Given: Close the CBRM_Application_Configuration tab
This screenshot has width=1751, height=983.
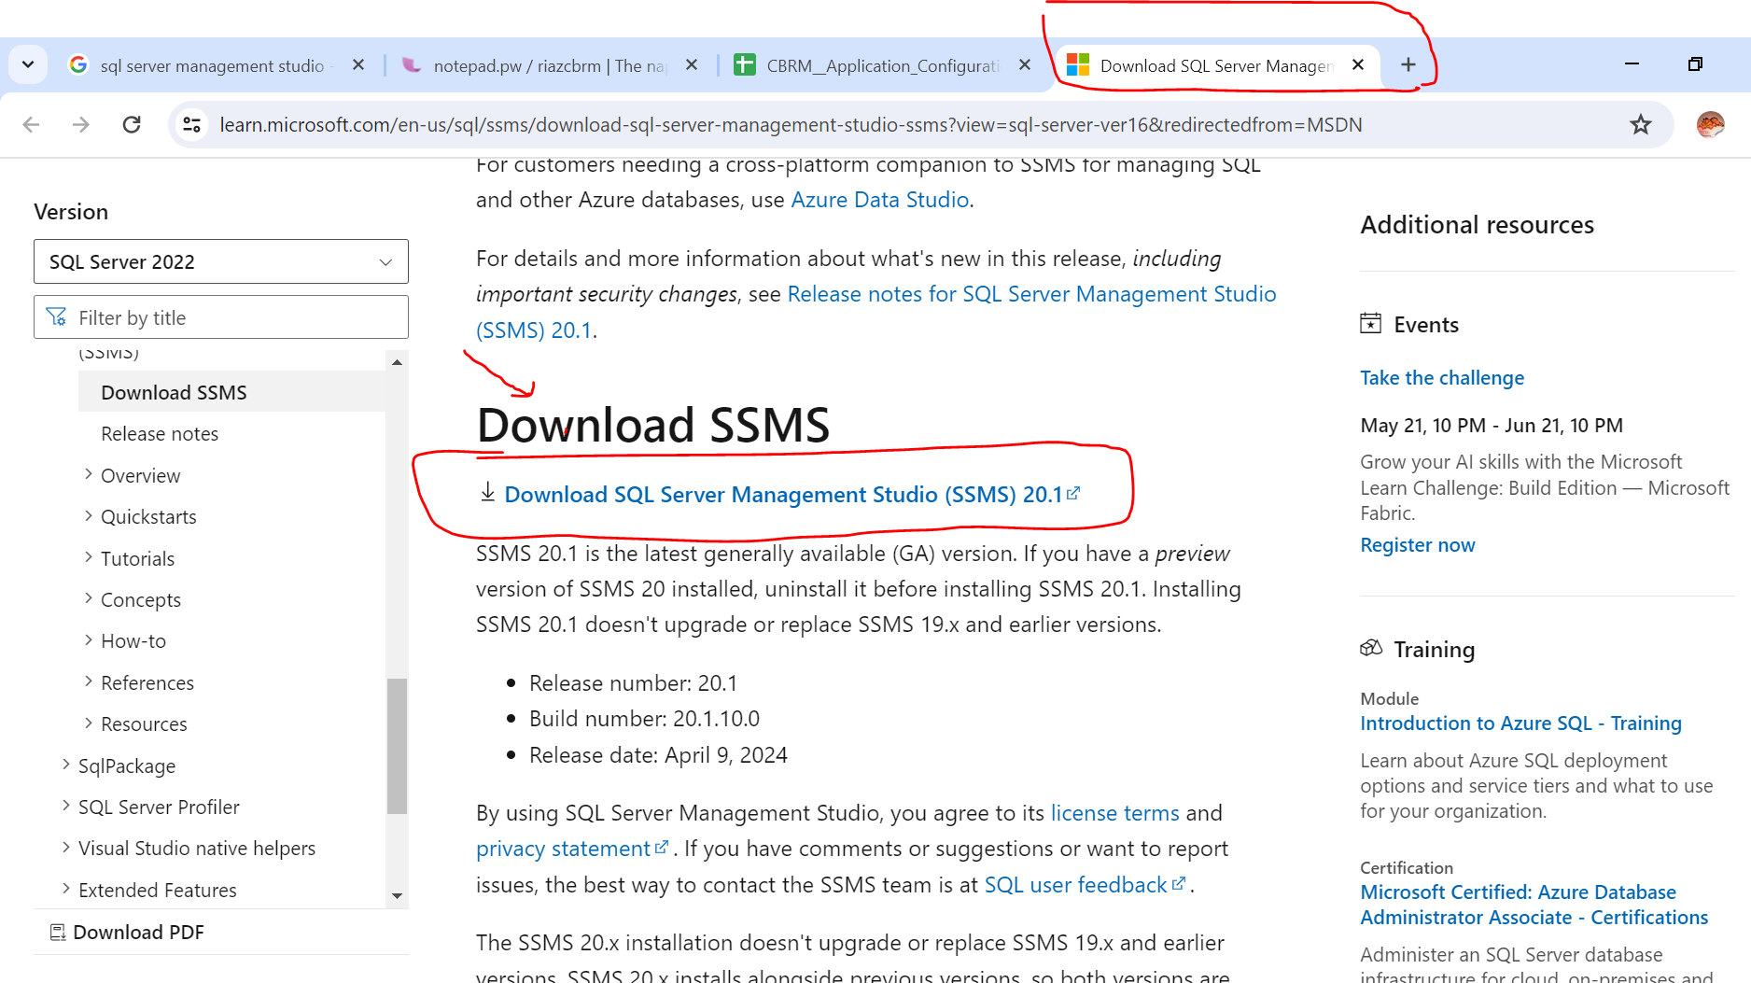Looking at the screenshot, I should tap(1025, 64).
